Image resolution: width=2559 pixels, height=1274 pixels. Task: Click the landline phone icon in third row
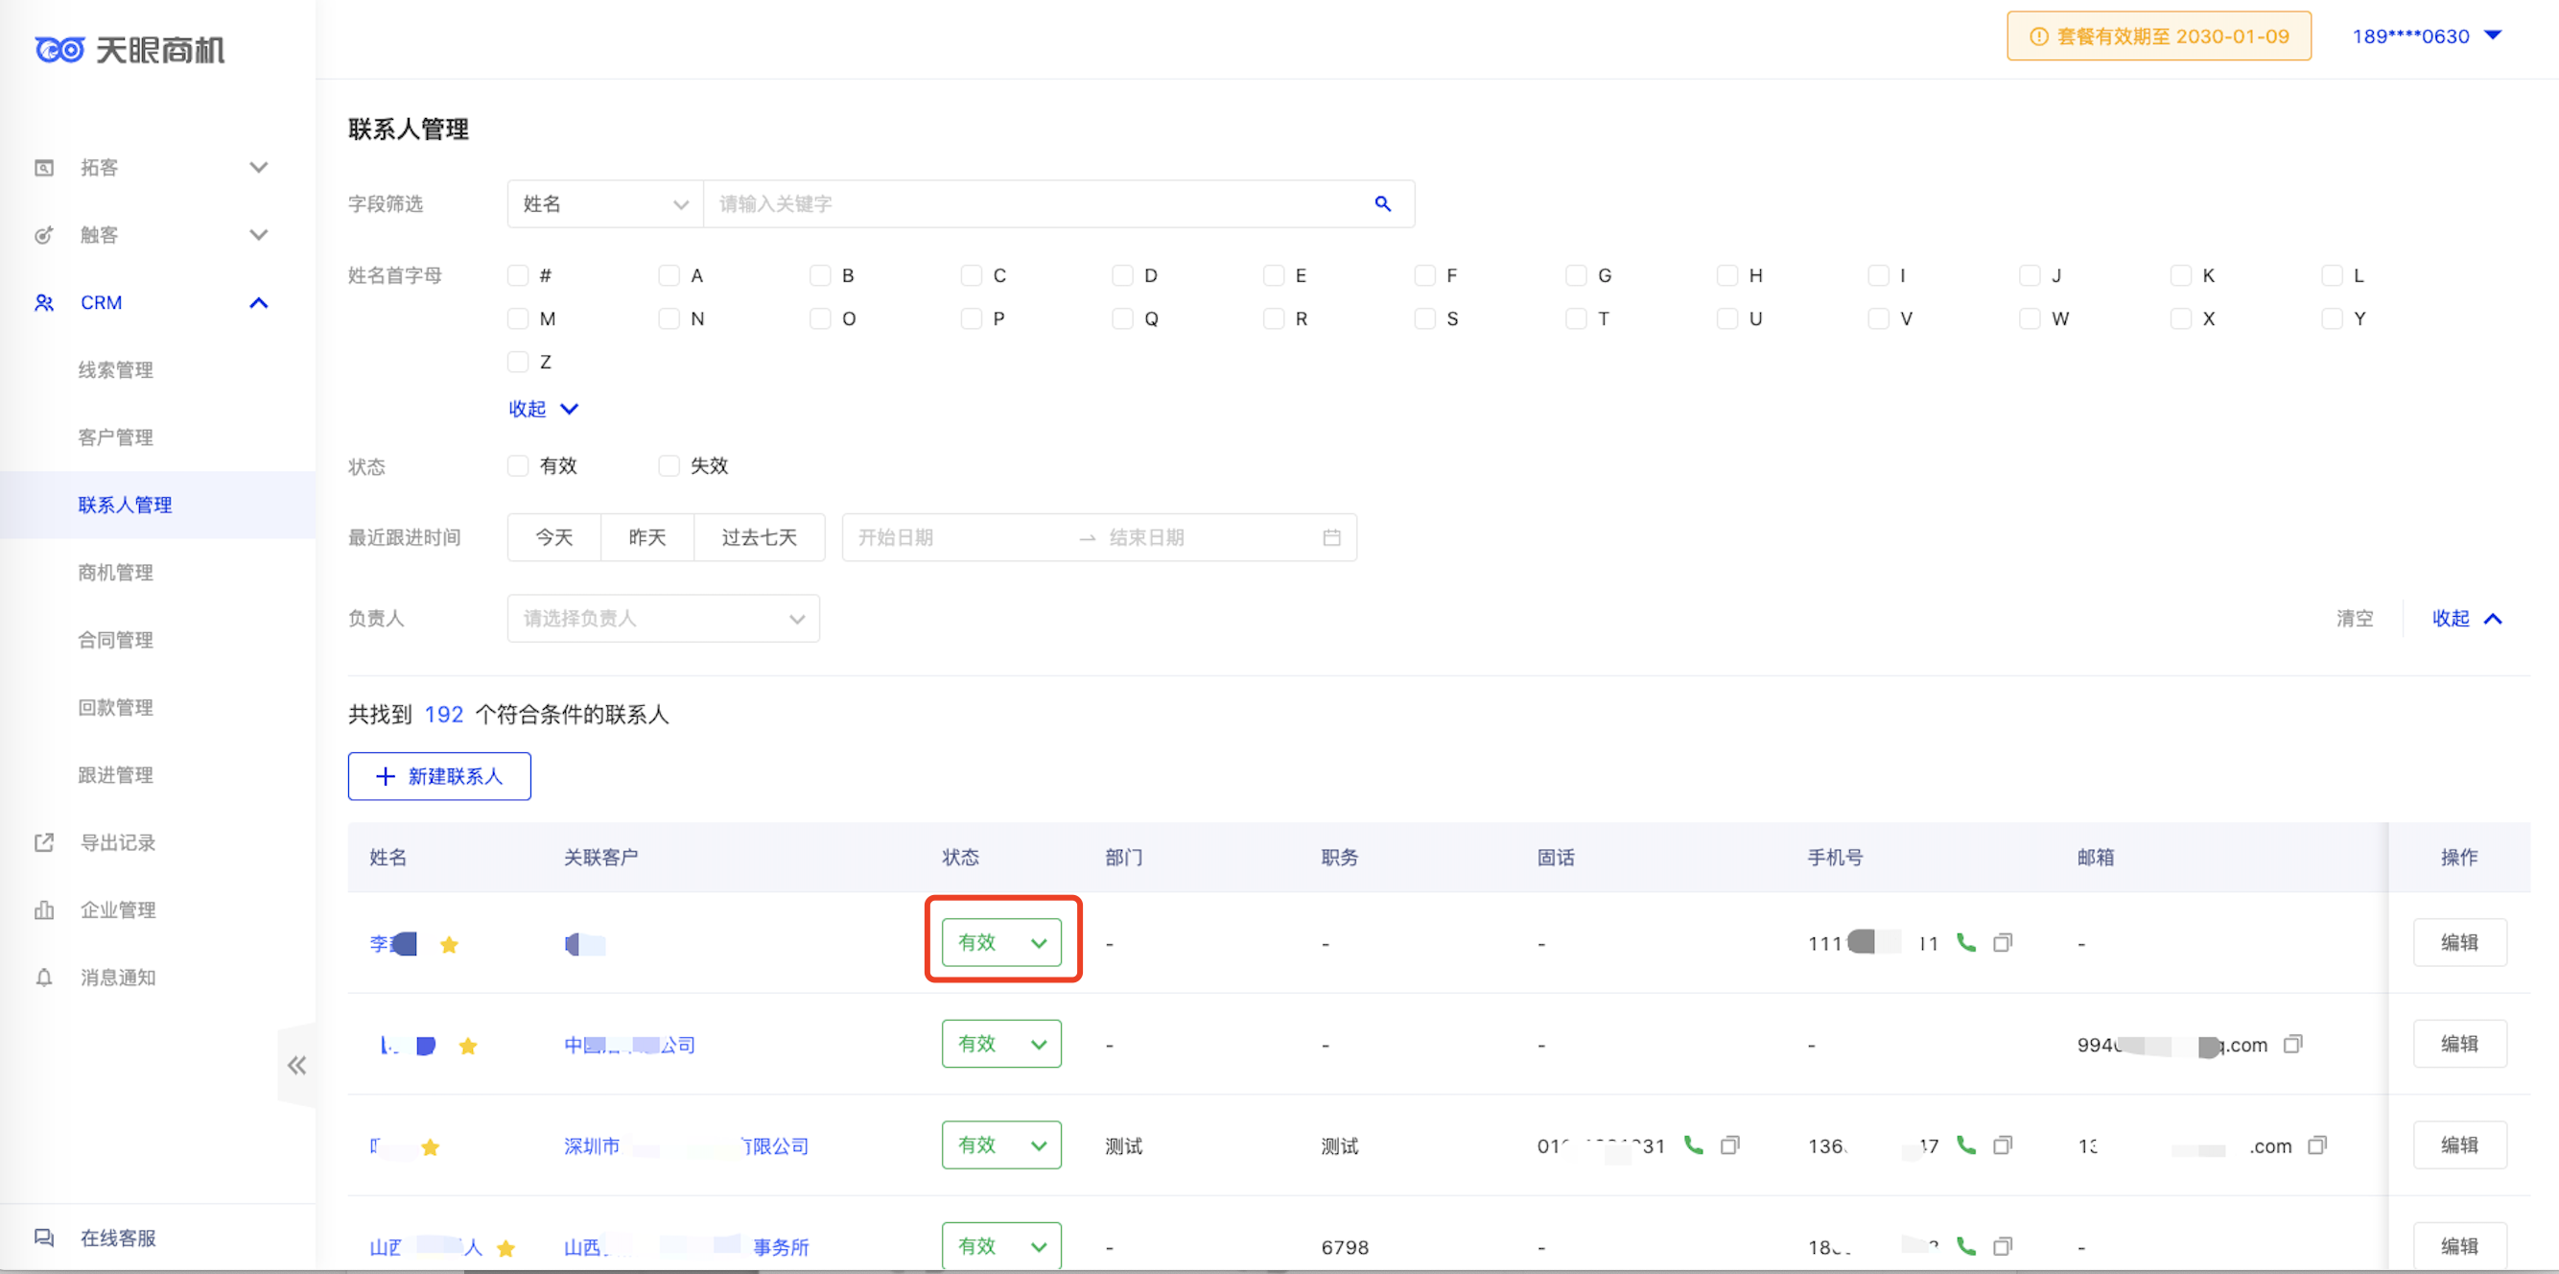tap(1693, 1144)
